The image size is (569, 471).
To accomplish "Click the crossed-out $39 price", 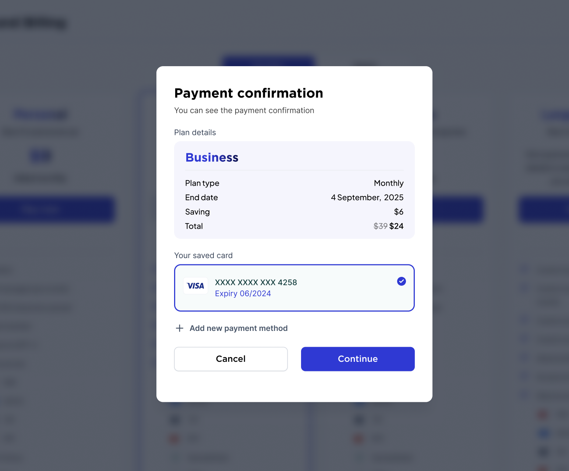I will click(x=381, y=226).
